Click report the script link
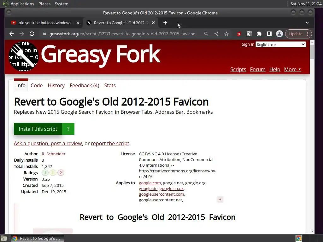The image size is (323, 242). [110, 143]
